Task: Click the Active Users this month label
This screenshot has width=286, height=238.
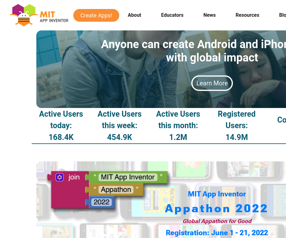Action: [x=178, y=120]
